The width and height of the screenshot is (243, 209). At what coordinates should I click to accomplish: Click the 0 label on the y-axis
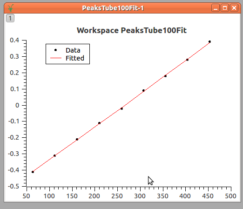17,105
